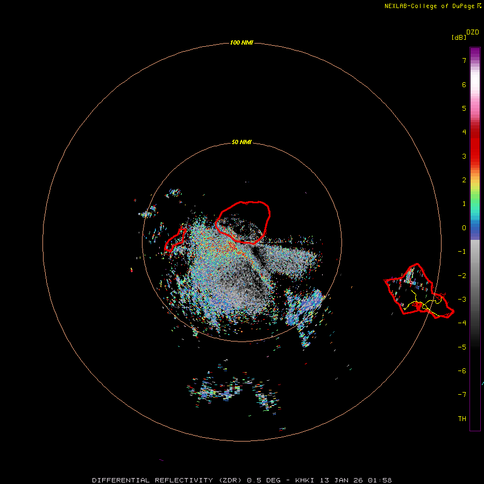Click the [dB] units label
484x484 pixels.
[459, 38]
